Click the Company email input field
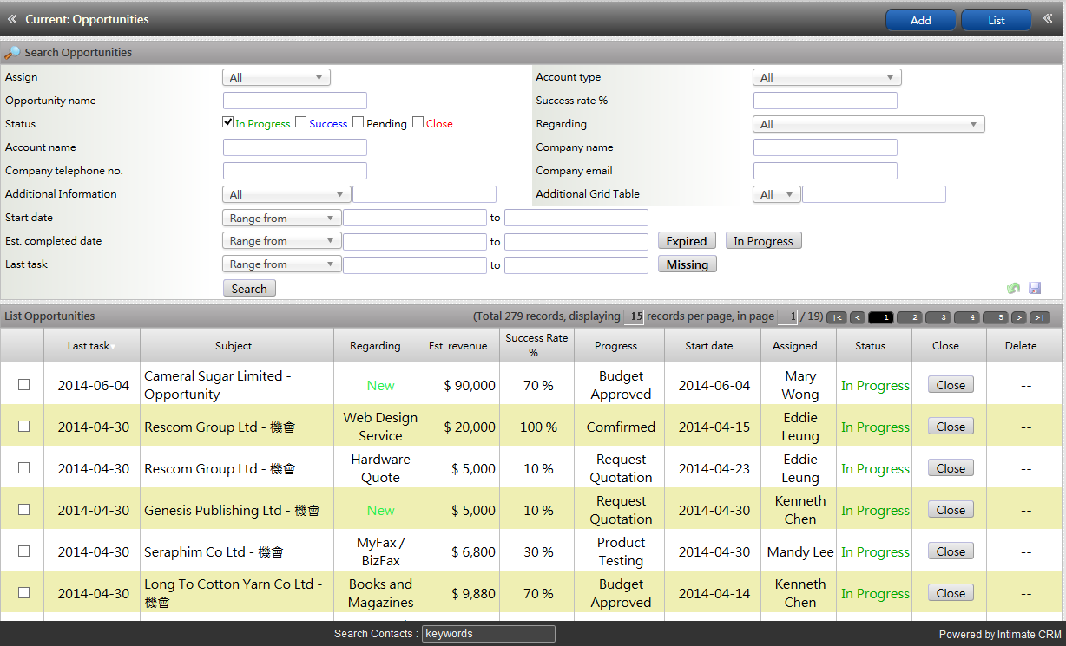 pos(826,171)
